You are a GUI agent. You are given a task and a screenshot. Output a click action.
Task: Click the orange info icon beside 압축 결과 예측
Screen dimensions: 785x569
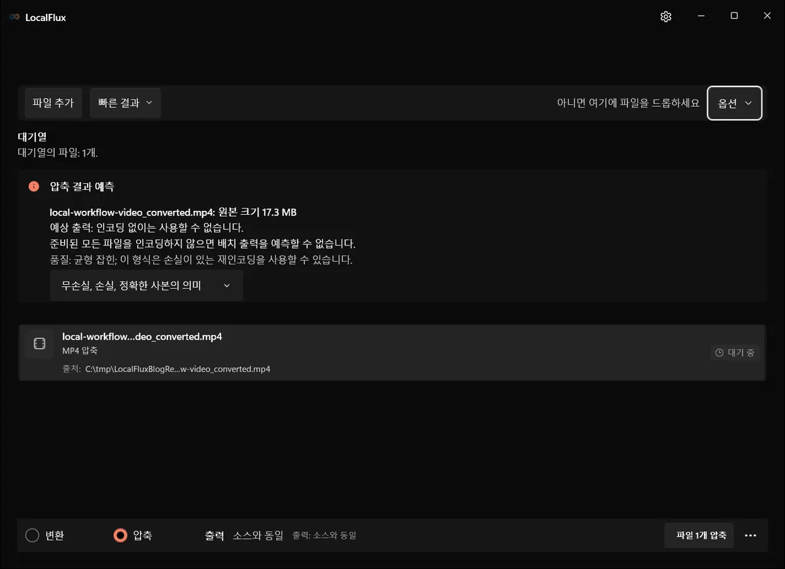click(x=34, y=187)
